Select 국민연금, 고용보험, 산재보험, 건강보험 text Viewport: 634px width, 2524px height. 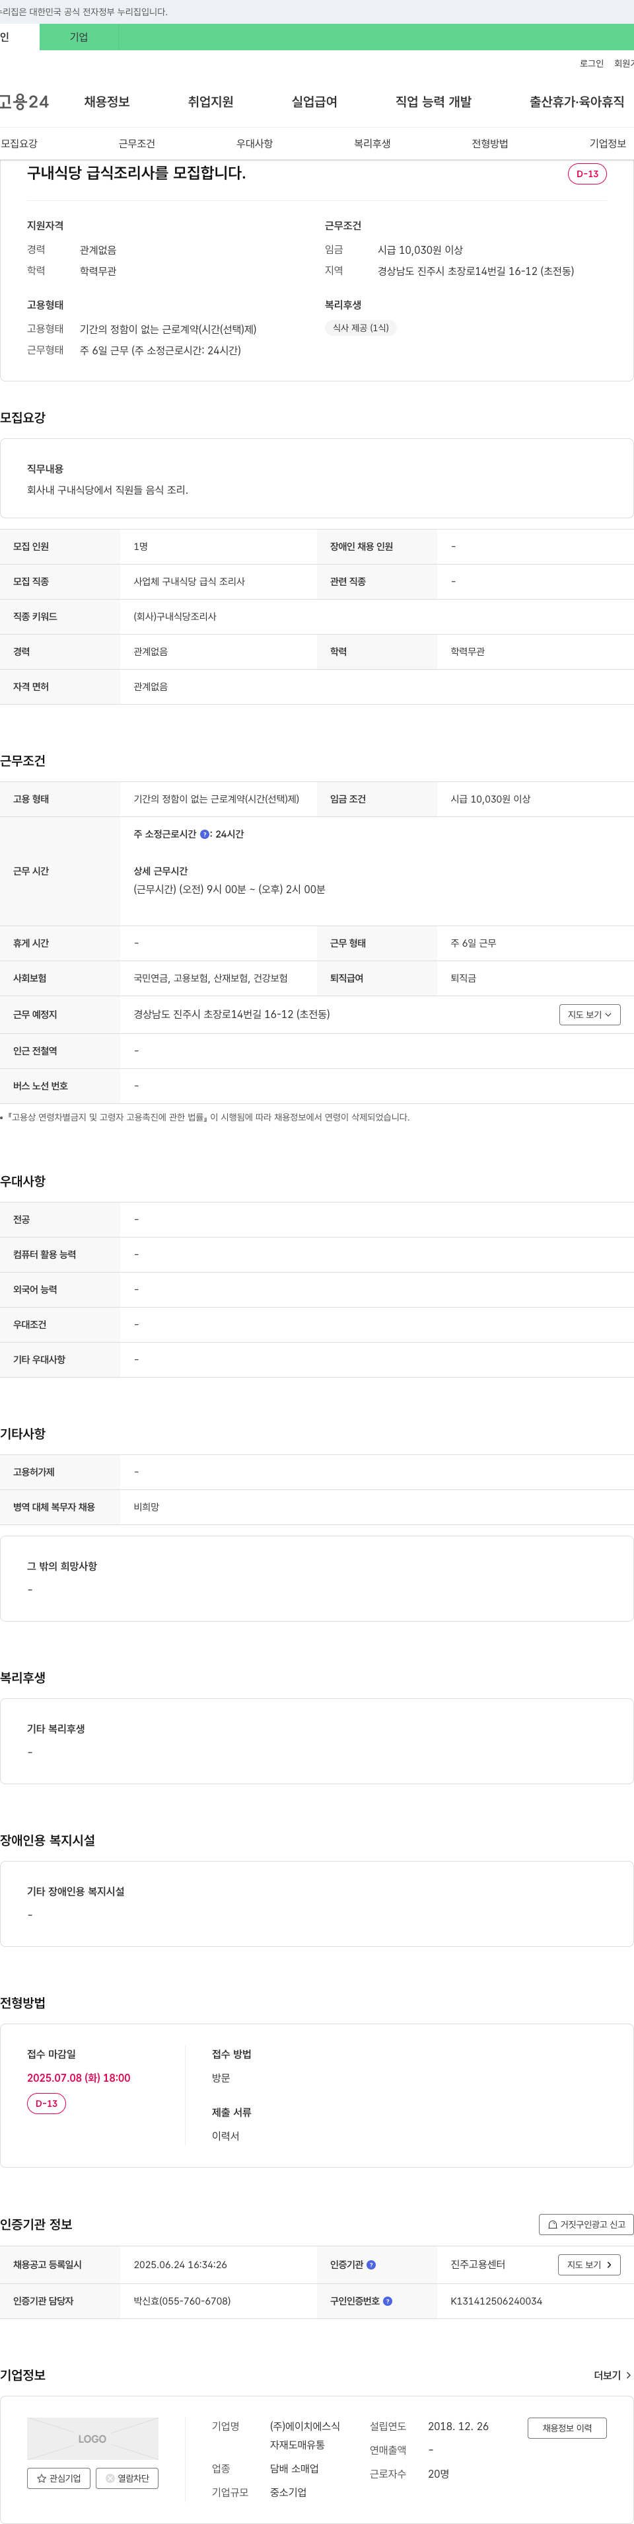click(211, 978)
